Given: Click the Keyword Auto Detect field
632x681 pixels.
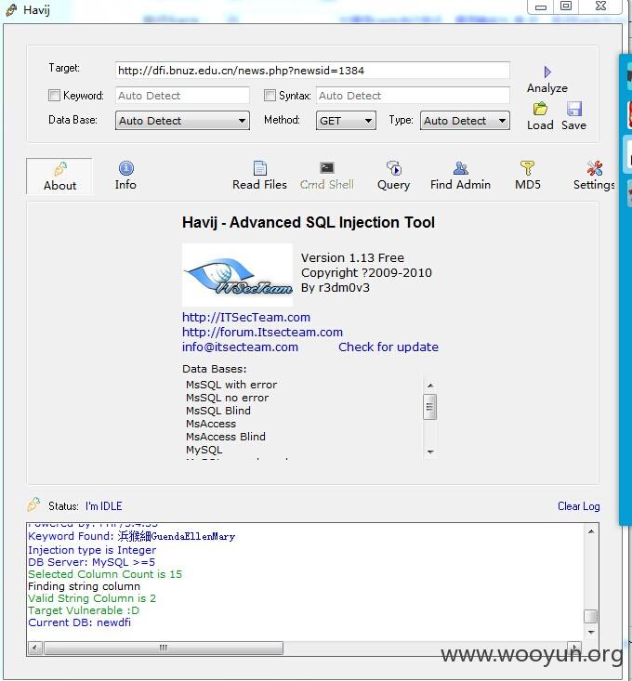Looking at the screenshot, I should (182, 95).
